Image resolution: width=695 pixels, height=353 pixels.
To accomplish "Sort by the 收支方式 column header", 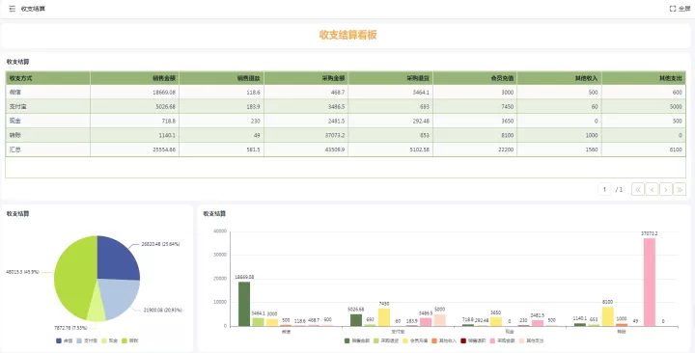I will tap(48, 78).
